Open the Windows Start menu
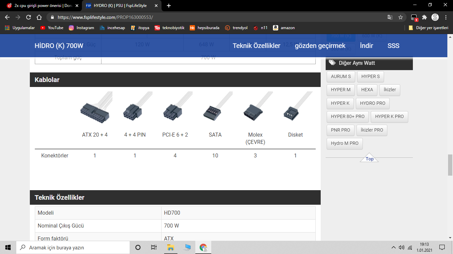Screen dimensions: 453x254 click(x=8, y=247)
